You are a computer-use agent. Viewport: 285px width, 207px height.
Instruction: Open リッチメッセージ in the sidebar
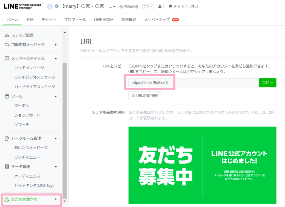click(x=29, y=68)
